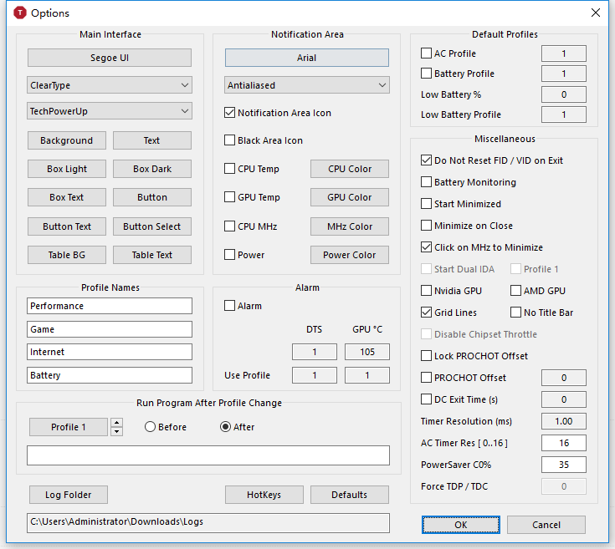Toggle Battery Monitoring checkbox
The width and height of the screenshot is (615, 549).
click(x=427, y=182)
